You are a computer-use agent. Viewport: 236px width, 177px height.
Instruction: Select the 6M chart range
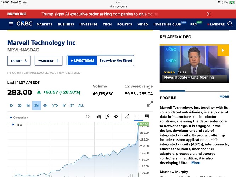[45, 105]
